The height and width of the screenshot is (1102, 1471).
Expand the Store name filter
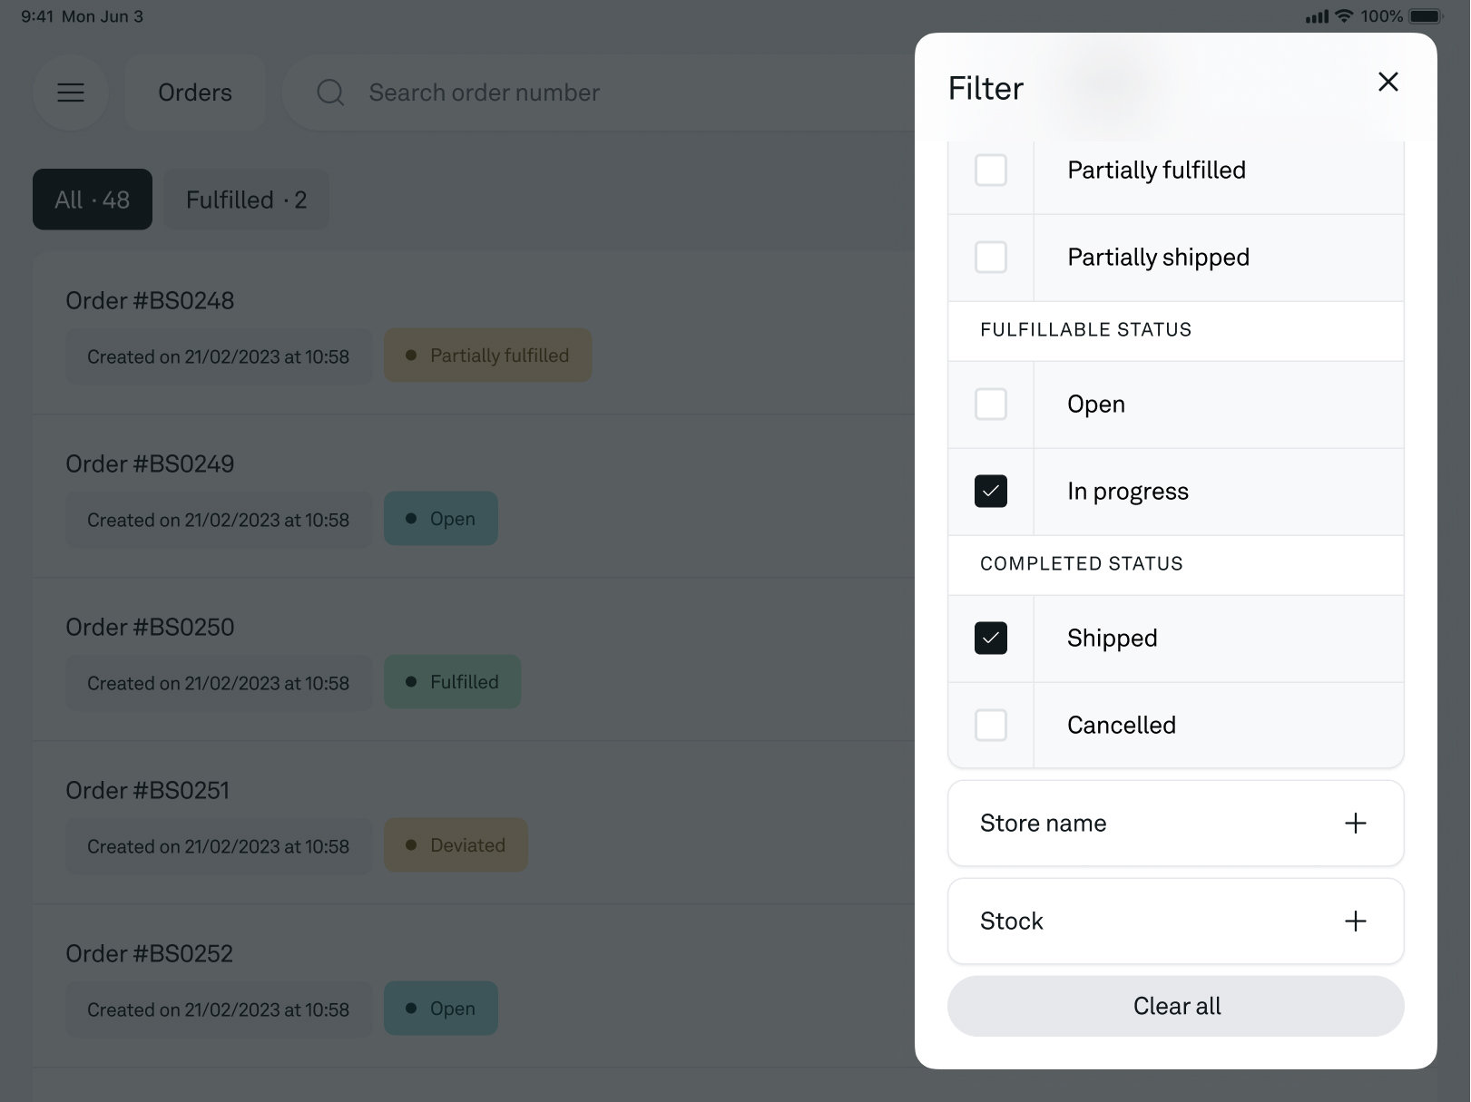point(1176,824)
